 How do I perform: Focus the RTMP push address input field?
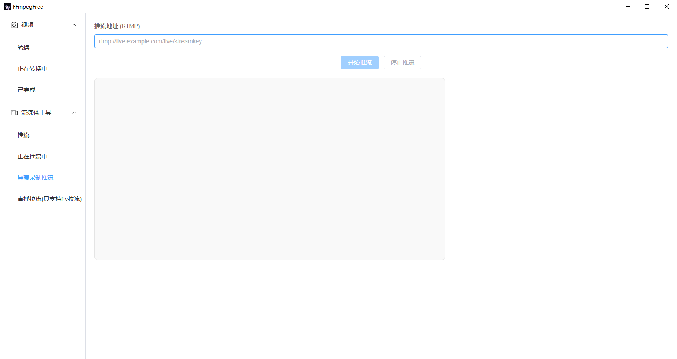pos(381,41)
